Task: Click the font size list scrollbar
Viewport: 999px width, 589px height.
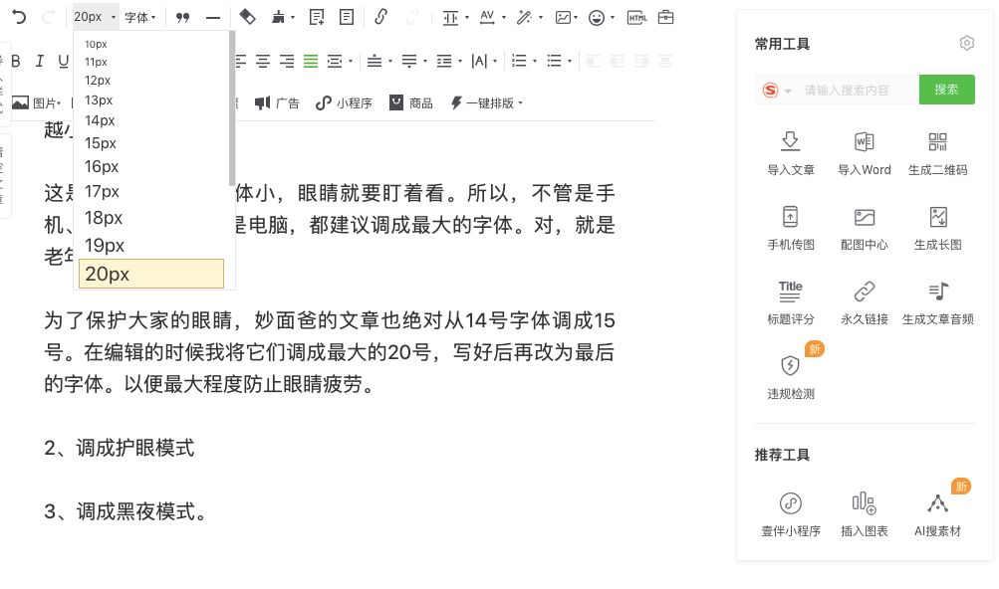Action: (x=232, y=108)
